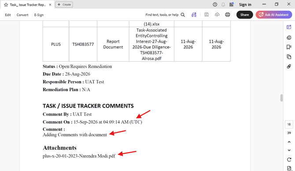Open the bookmarks panel icon

(289, 47)
